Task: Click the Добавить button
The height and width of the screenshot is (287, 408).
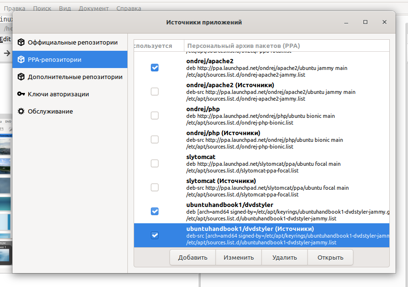Action: 193,257
